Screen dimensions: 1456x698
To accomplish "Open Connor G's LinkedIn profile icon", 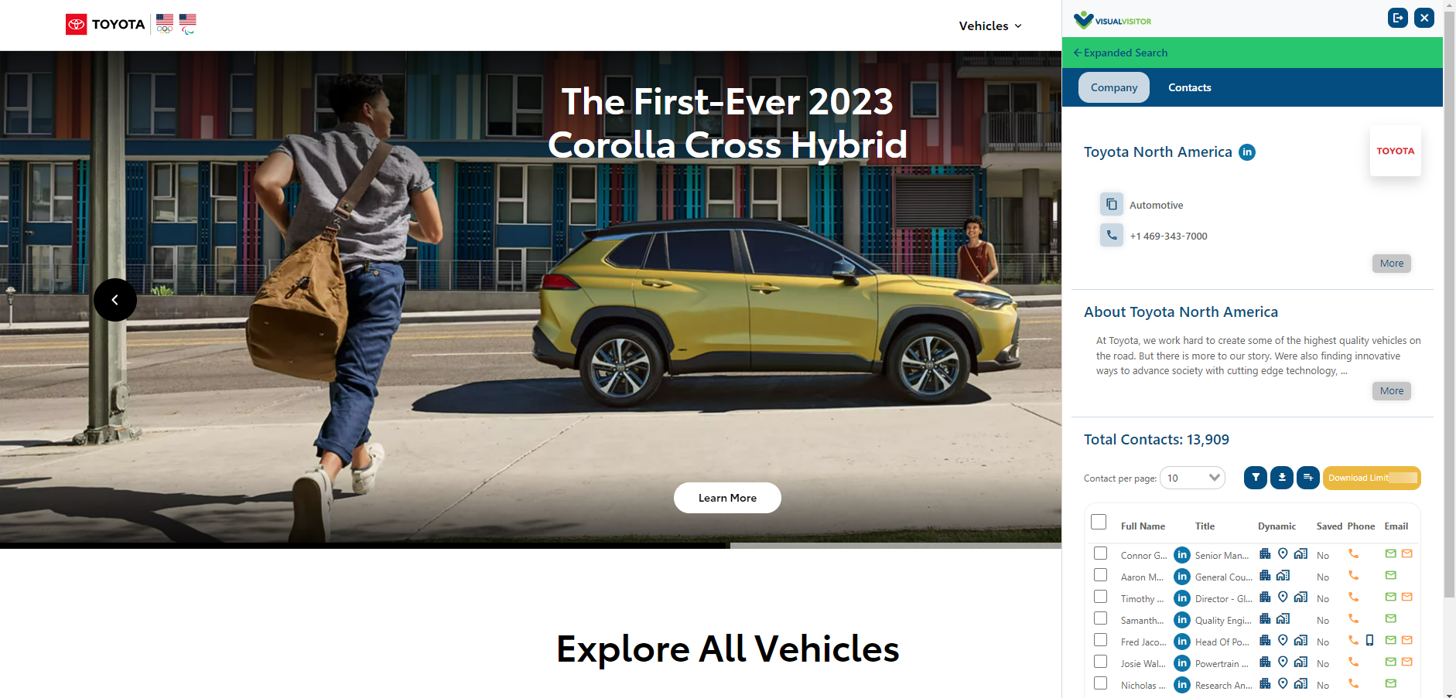I will click(1182, 555).
